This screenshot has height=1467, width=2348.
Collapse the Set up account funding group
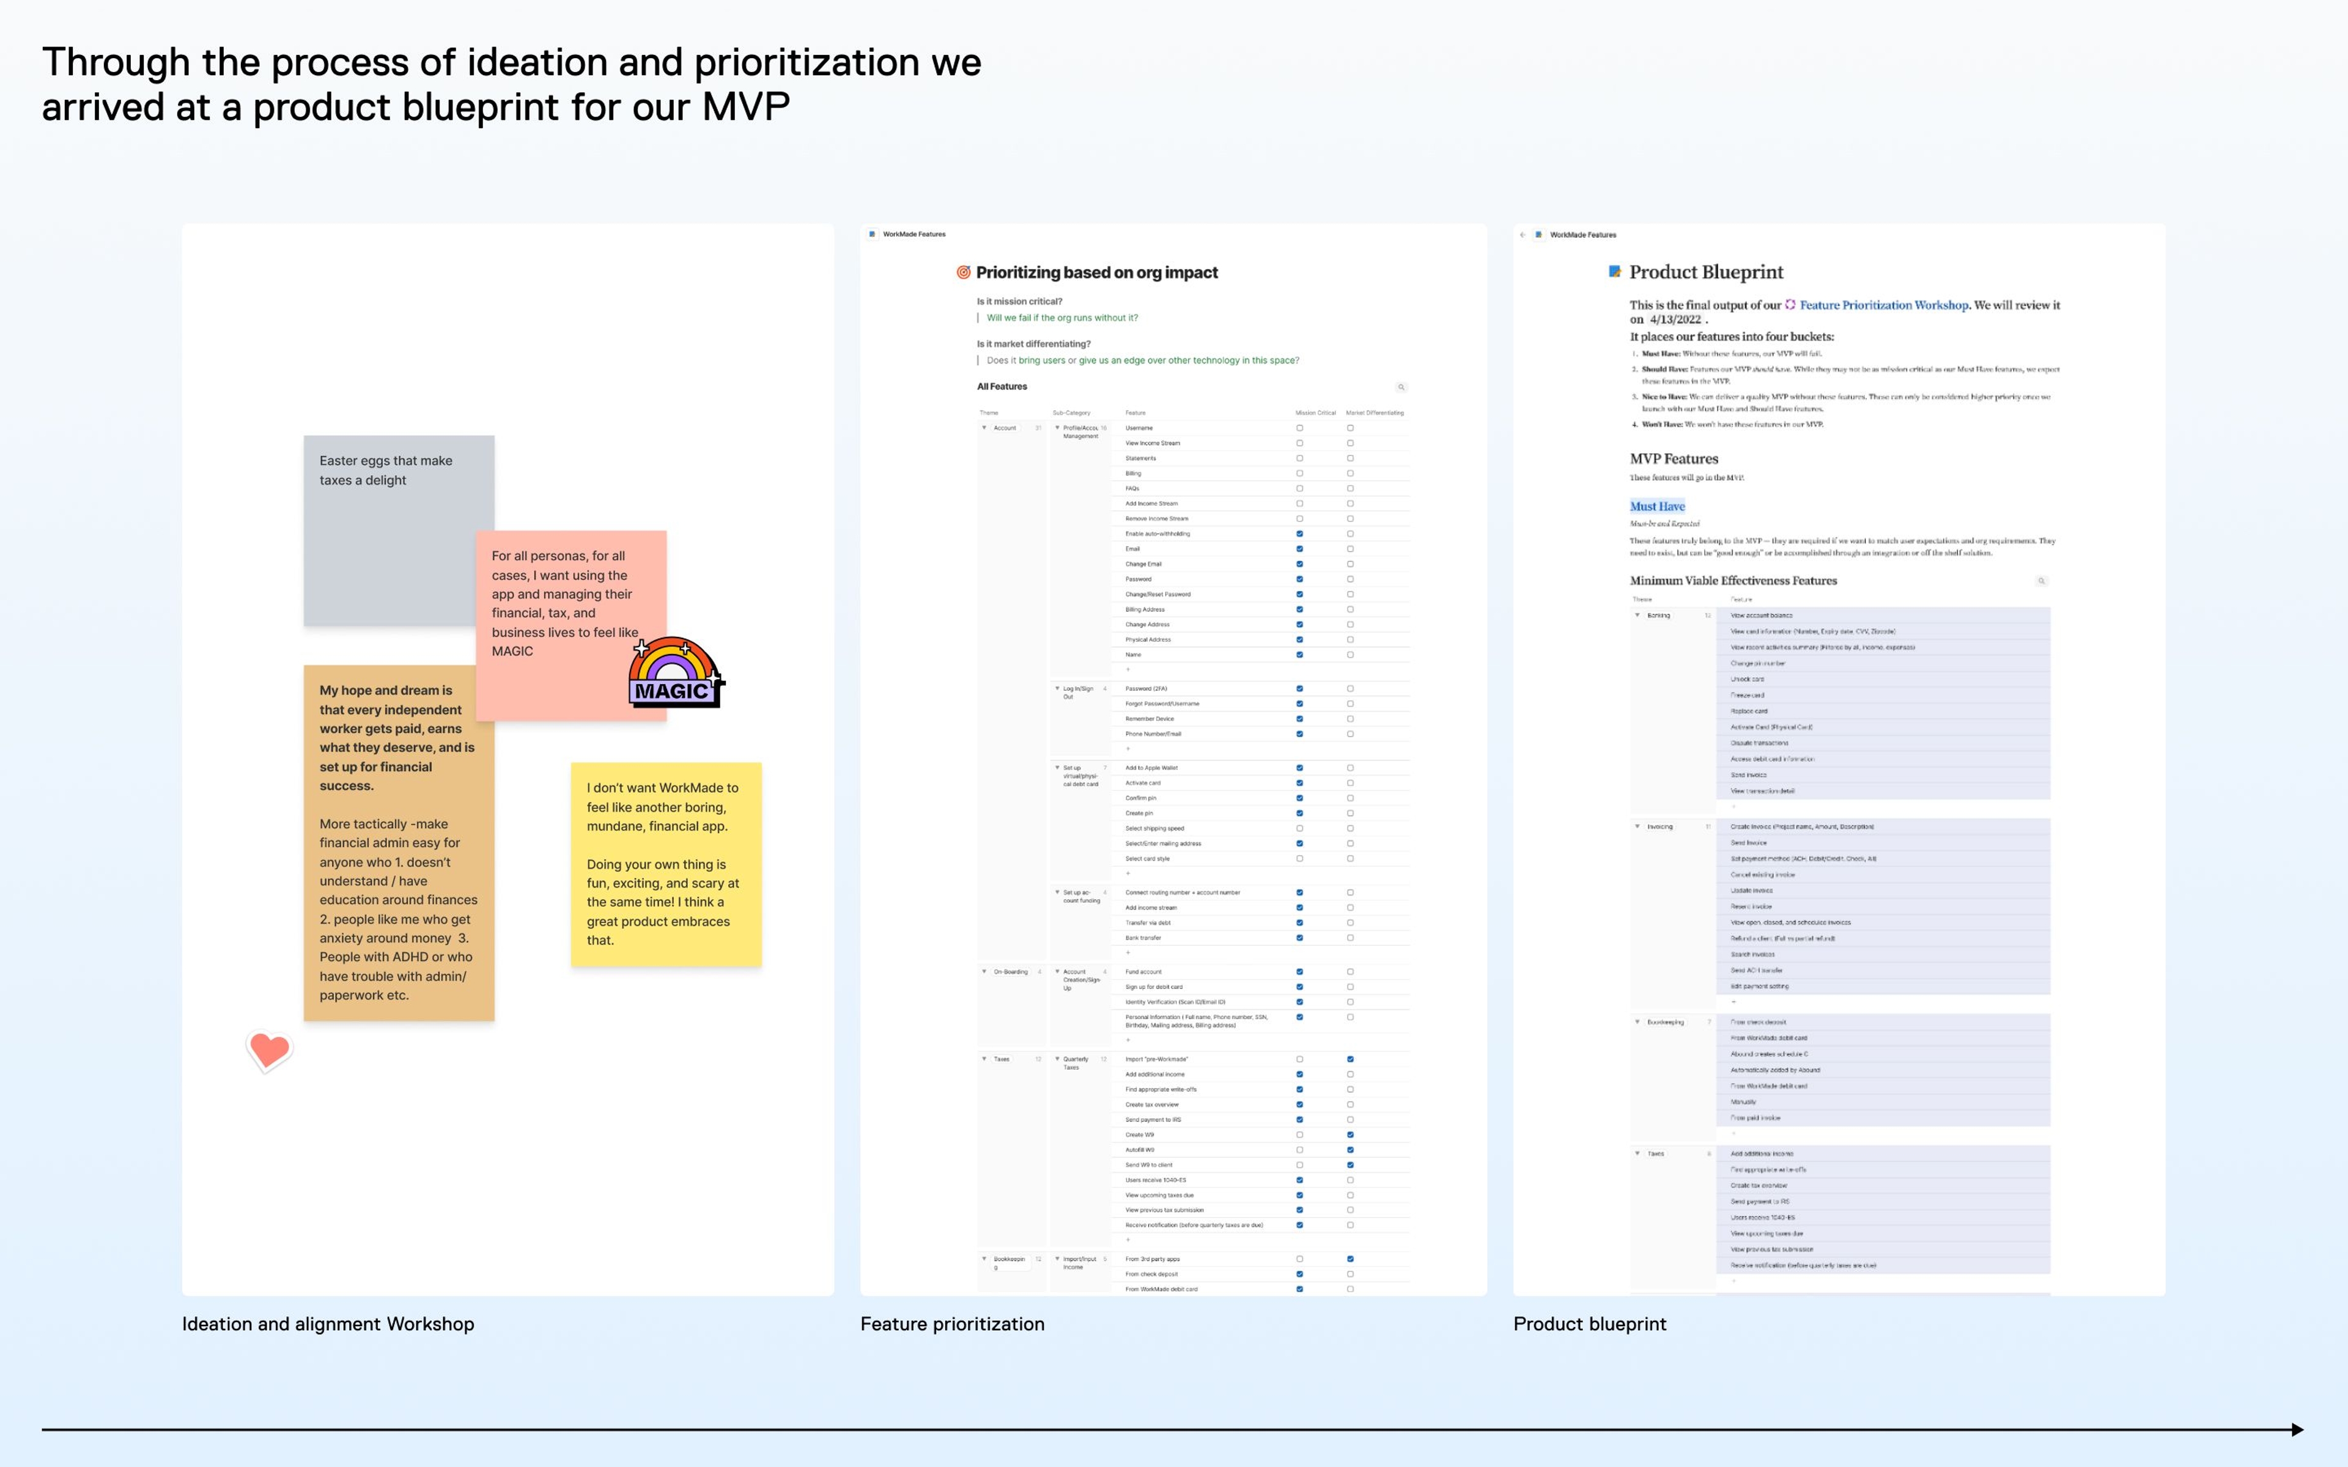coord(1057,892)
